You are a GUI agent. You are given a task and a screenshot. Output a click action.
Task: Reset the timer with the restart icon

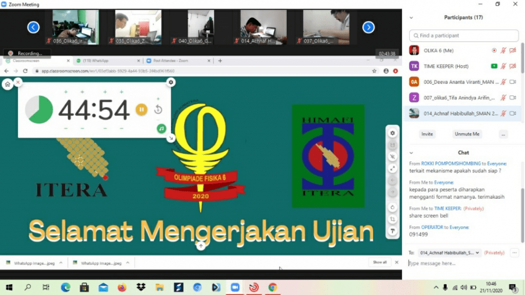tap(158, 110)
